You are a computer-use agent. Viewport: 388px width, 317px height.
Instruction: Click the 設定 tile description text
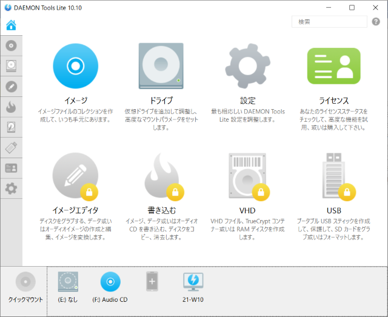coord(248,116)
